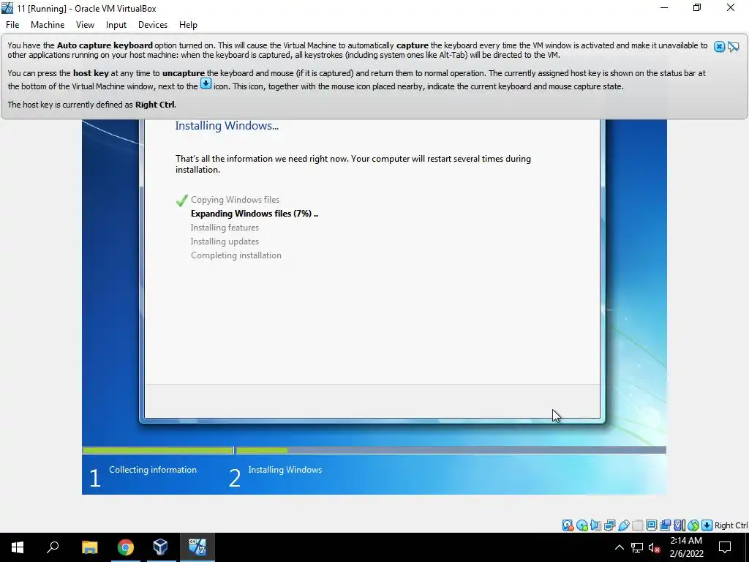This screenshot has width=749, height=562.
Task: Open VirtualBox Manager from taskbar
Action: point(160,547)
